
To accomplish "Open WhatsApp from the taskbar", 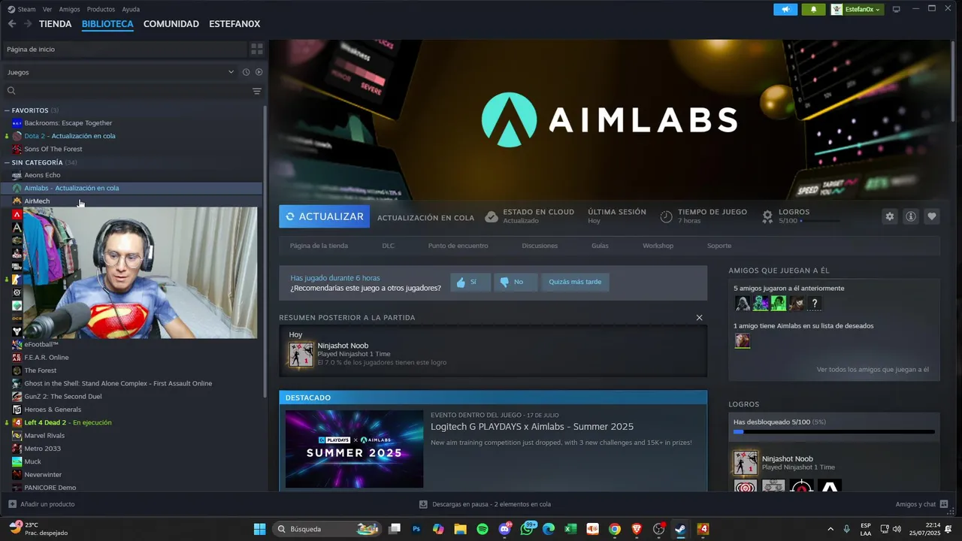I will (x=527, y=529).
